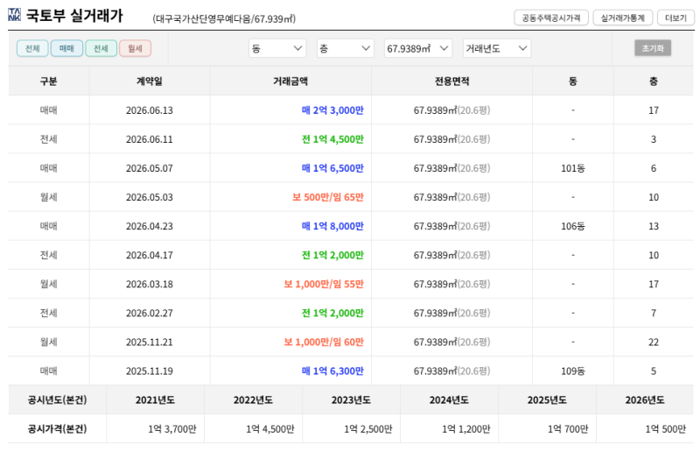Click price 매 1억 6,300만

click(x=332, y=371)
